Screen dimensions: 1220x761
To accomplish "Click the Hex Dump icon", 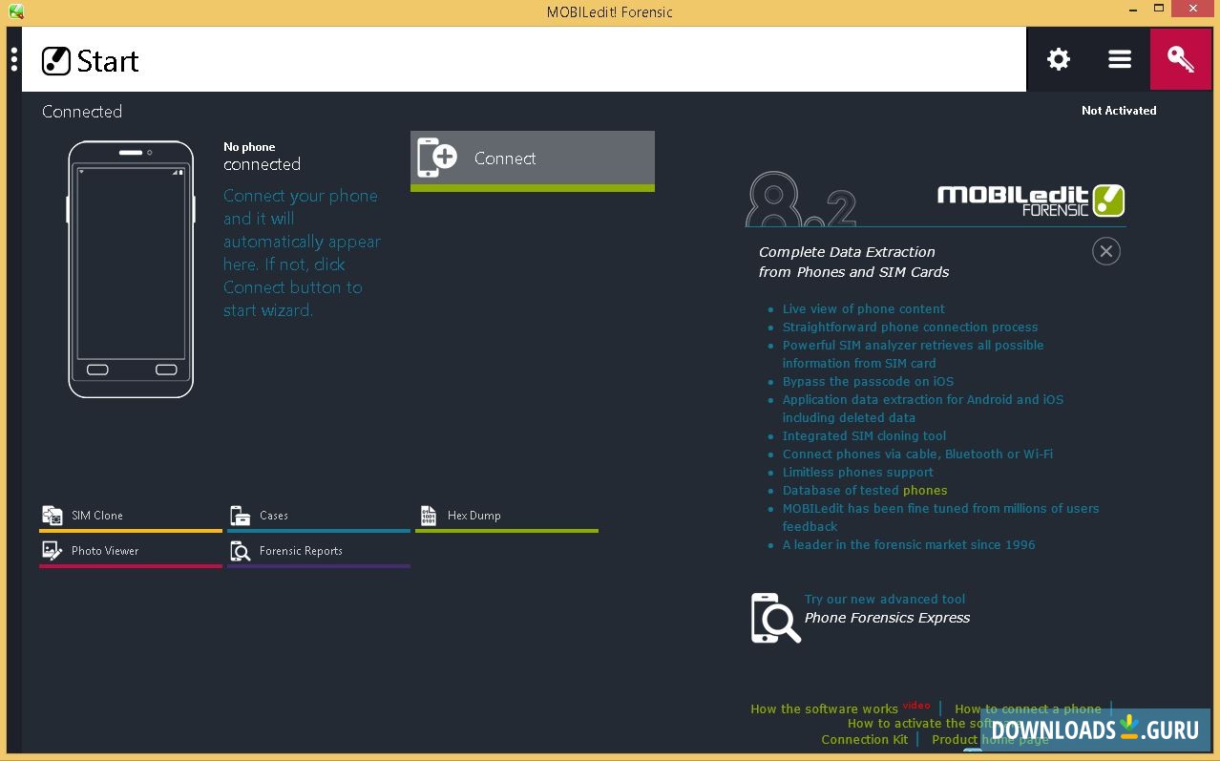I will point(429,516).
